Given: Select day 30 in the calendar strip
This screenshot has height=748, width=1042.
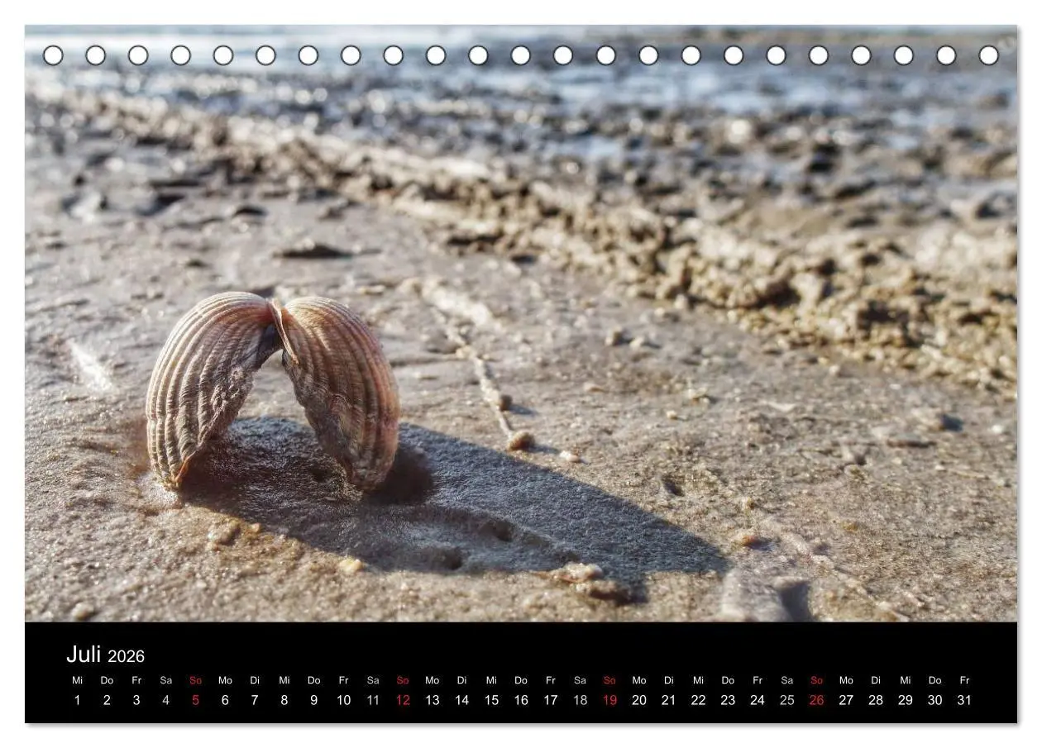Looking at the screenshot, I should [x=934, y=700].
